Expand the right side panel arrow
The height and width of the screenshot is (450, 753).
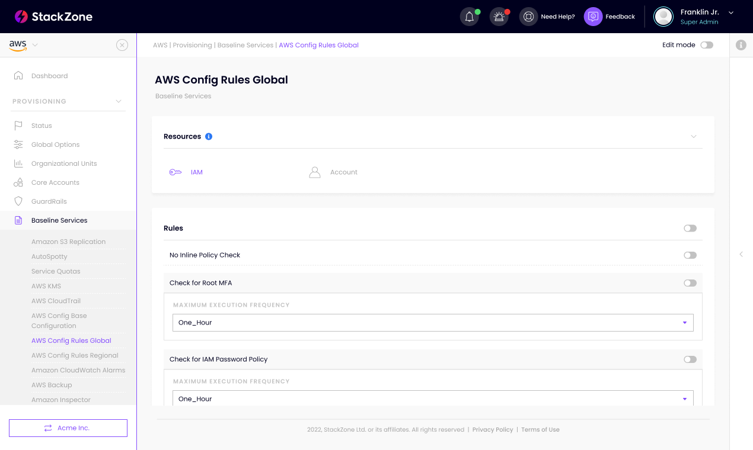[741, 255]
